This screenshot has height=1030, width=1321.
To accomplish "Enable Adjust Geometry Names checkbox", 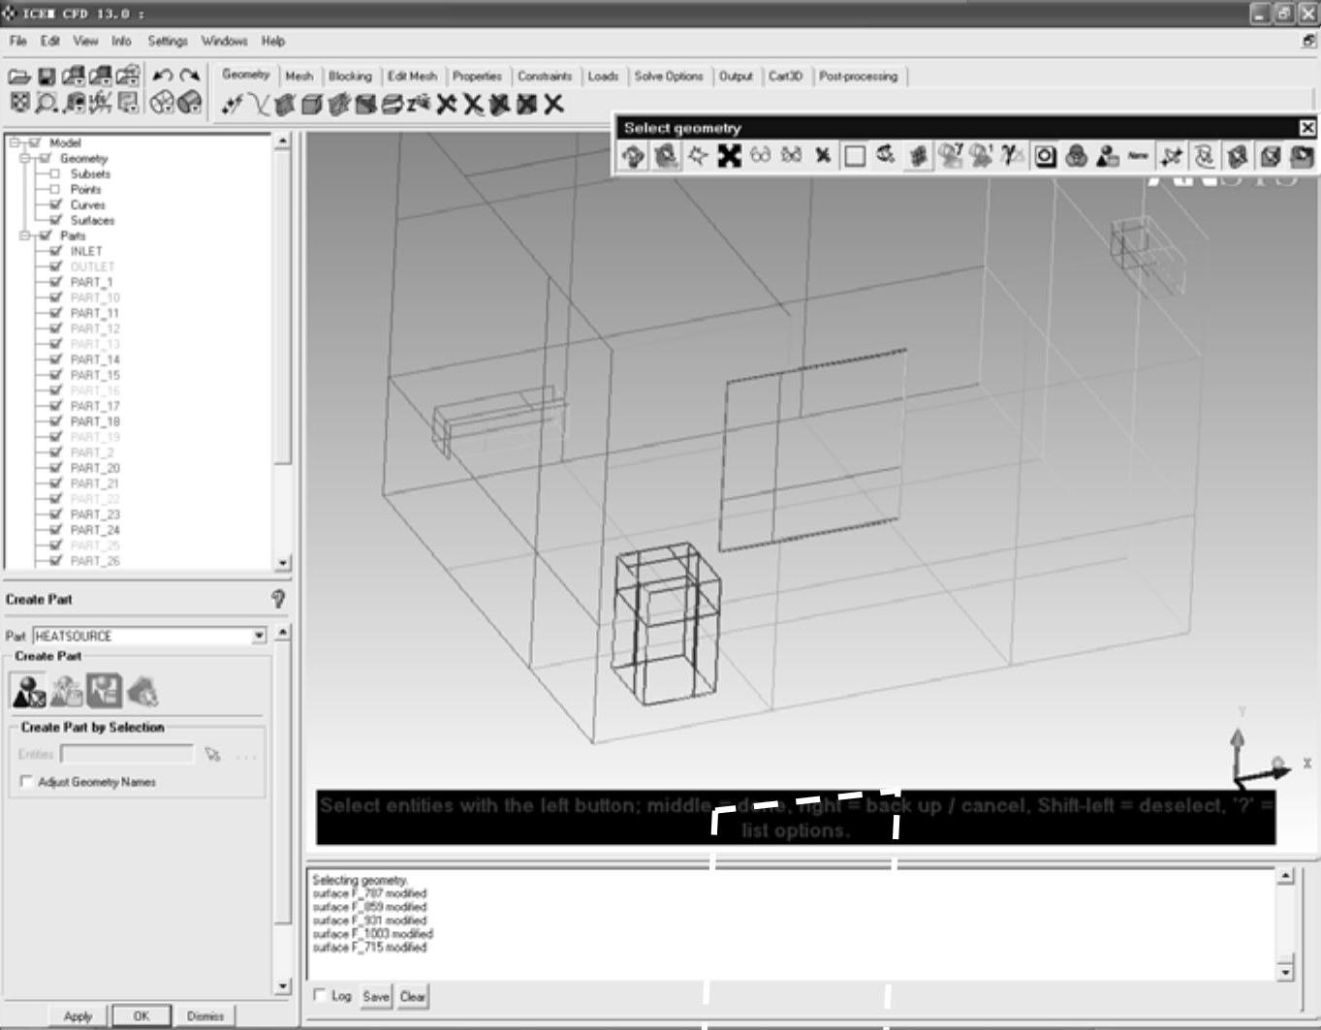I will [x=26, y=781].
